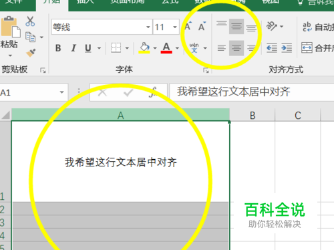Click the Increase Indent icon
This screenshot has width=334, height=250.
[287, 48]
